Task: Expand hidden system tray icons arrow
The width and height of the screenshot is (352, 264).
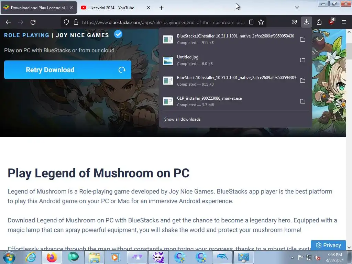Action: (292, 258)
